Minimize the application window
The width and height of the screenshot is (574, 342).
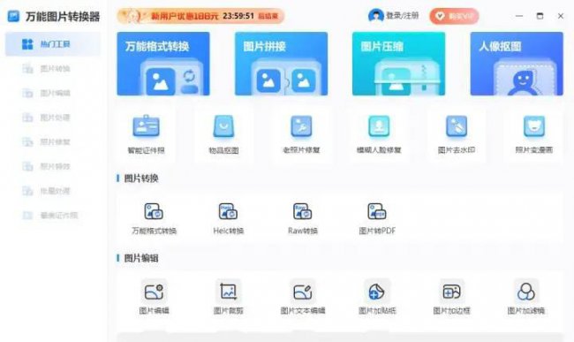(519, 16)
